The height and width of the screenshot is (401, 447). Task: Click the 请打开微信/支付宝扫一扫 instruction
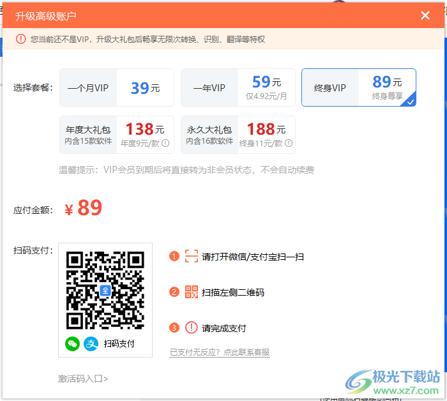pos(253,257)
